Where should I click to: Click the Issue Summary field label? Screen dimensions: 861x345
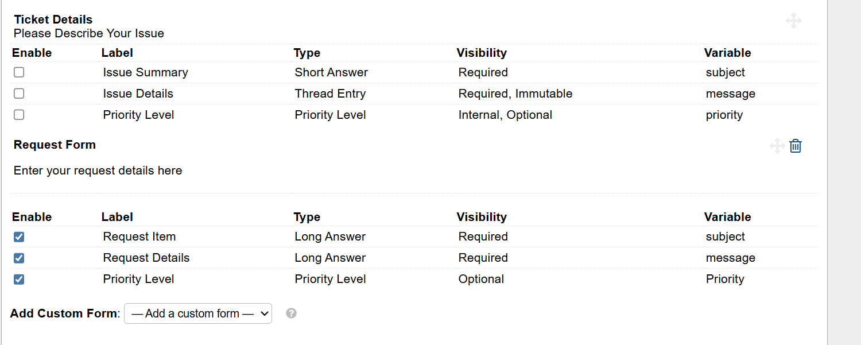(145, 72)
